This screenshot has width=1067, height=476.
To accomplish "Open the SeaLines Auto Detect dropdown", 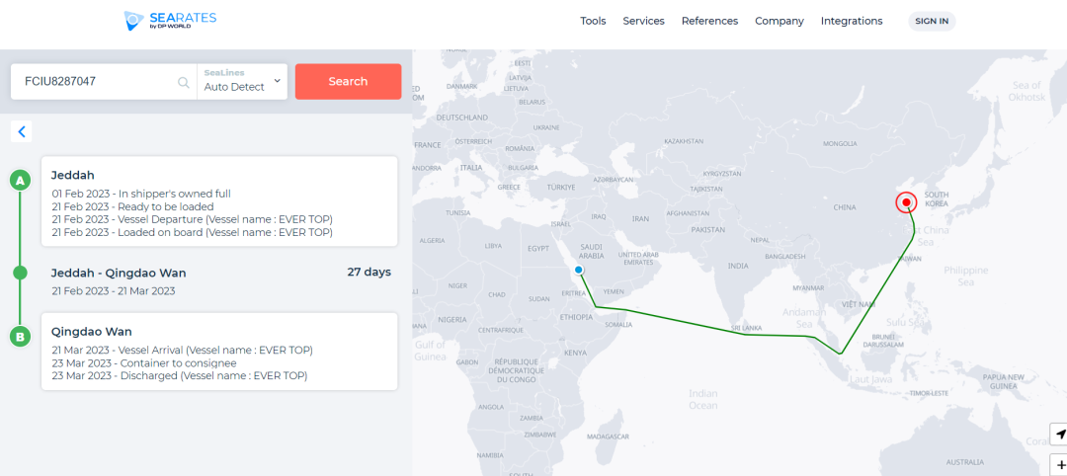I will pyautogui.click(x=242, y=82).
